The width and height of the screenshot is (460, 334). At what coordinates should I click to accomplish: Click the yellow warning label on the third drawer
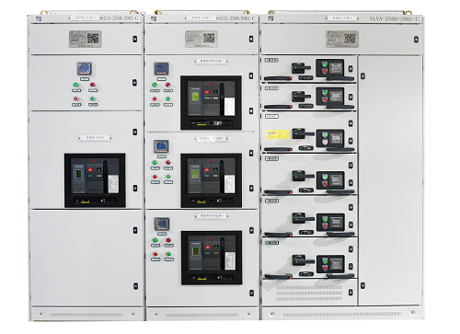pos(278,134)
